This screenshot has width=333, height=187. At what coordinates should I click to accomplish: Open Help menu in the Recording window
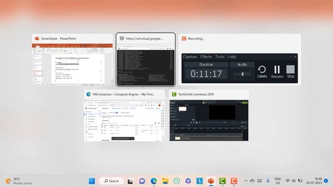(232, 57)
